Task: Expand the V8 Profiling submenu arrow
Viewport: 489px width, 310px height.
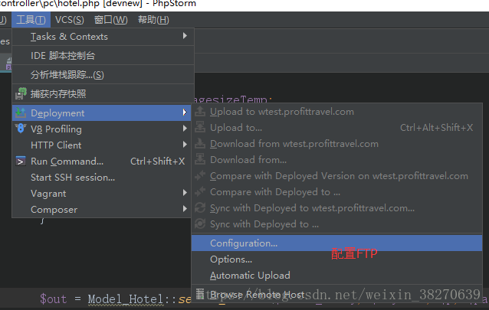Action: click(185, 129)
